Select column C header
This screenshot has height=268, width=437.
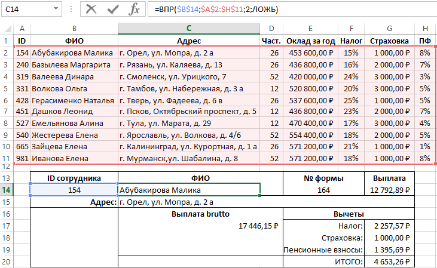pyautogui.click(x=189, y=29)
